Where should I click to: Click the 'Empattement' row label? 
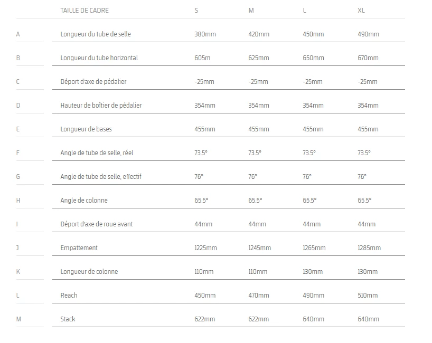pyautogui.click(x=79, y=248)
